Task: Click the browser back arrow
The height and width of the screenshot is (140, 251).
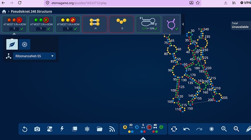Action: click(3, 3)
